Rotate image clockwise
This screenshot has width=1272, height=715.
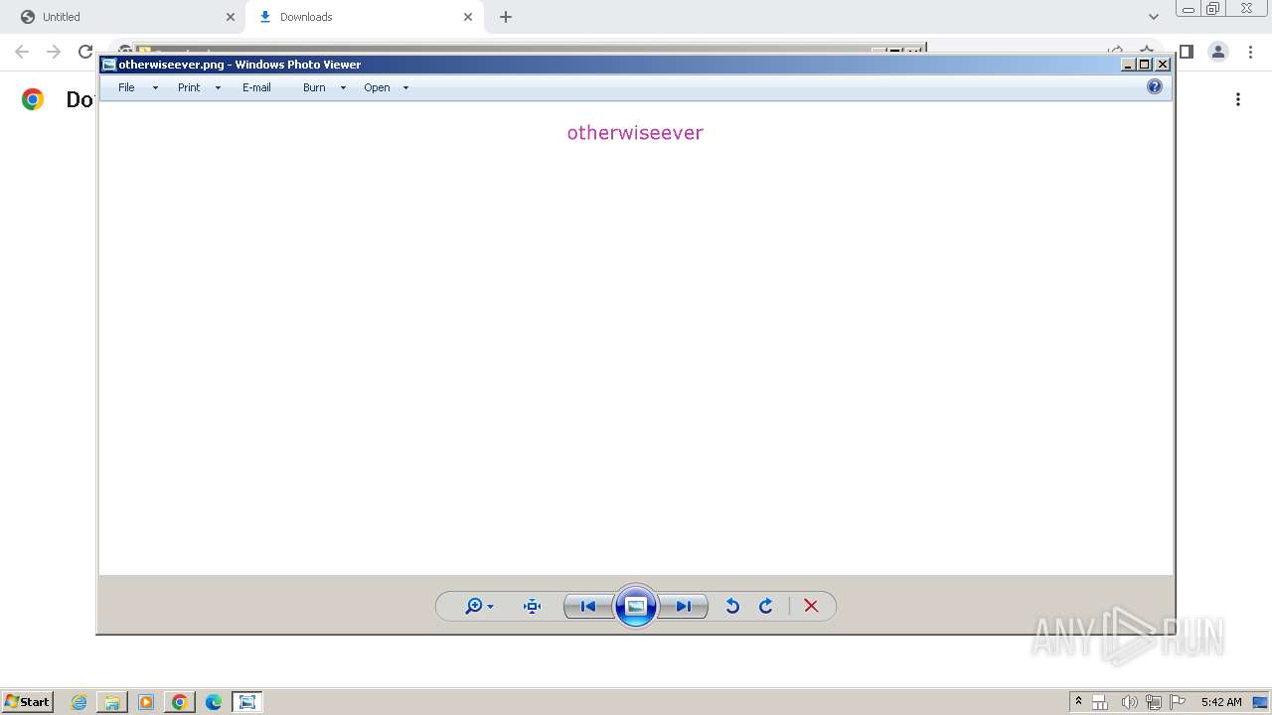(x=766, y=606)
